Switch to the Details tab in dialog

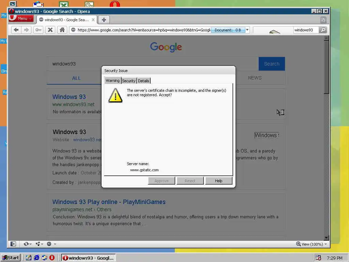point(143,81)
